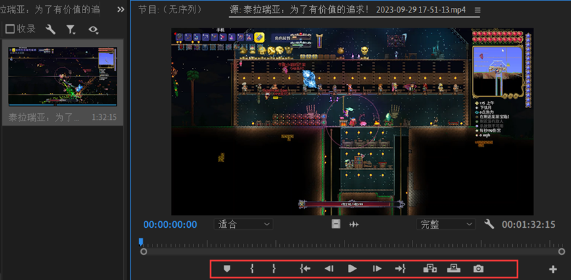Open the button editor plus icon

pos(553,269)
